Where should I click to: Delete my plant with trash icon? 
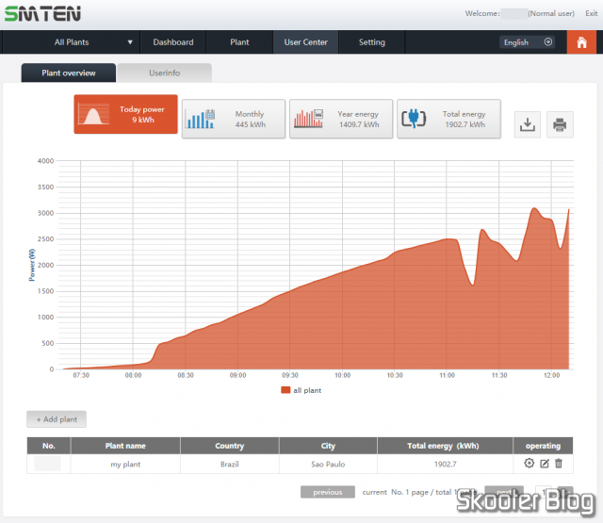coord(559,464)
